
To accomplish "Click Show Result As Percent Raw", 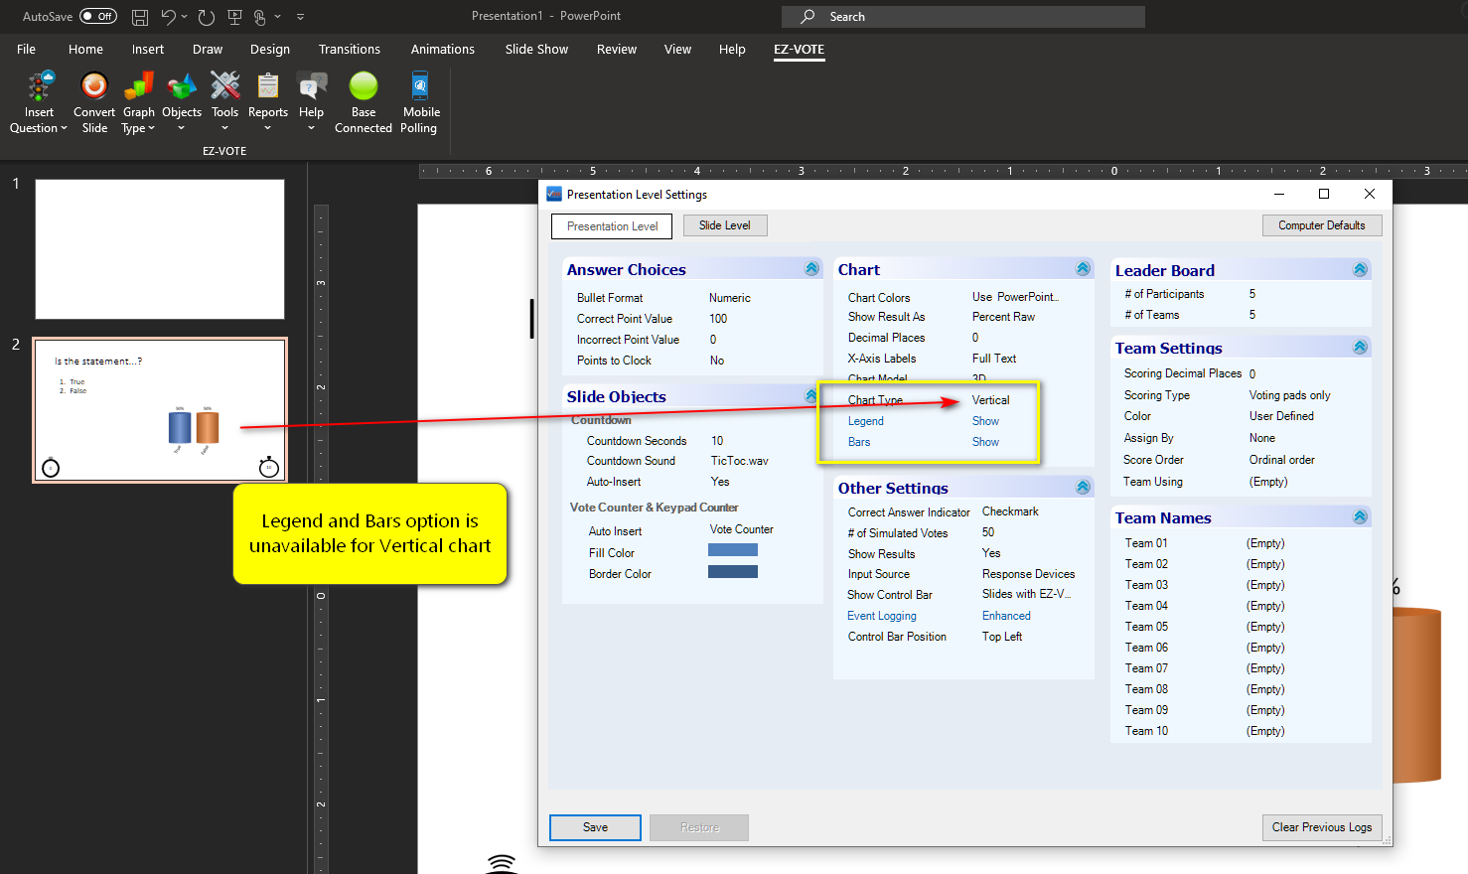I will pyautogui.click(x=1003, y=317).
